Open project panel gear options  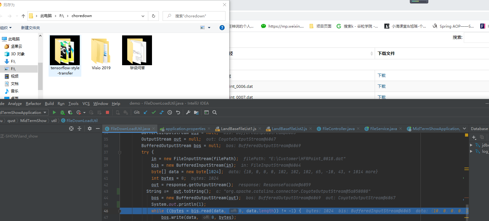click(90, 129)
